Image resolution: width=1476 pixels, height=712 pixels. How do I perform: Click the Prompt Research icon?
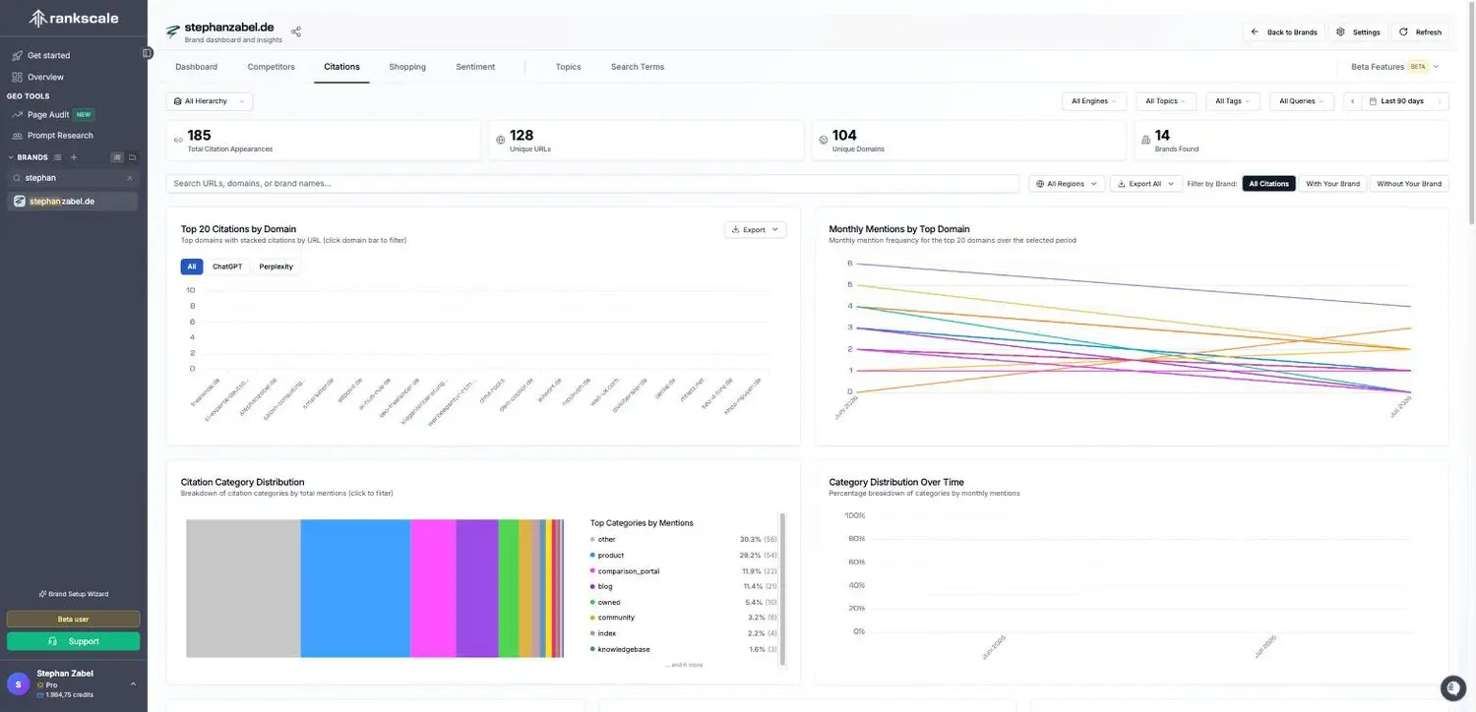pyautogui.click(x=17, y=136)
